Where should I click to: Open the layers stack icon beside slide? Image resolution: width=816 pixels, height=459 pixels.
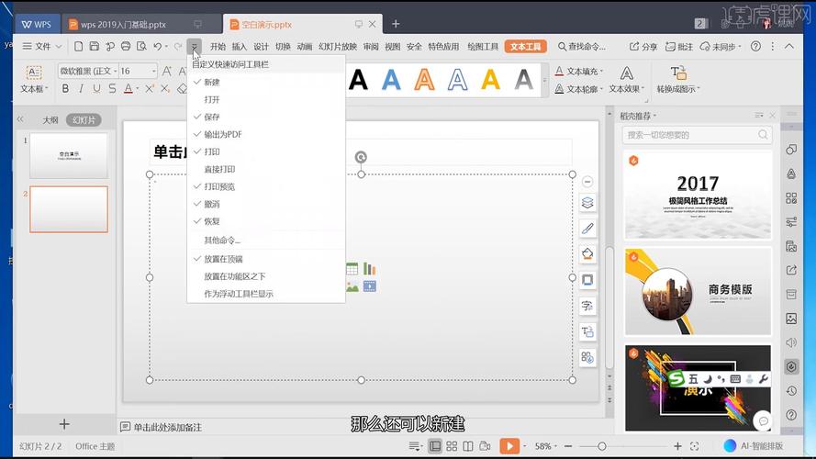[587, 203]
